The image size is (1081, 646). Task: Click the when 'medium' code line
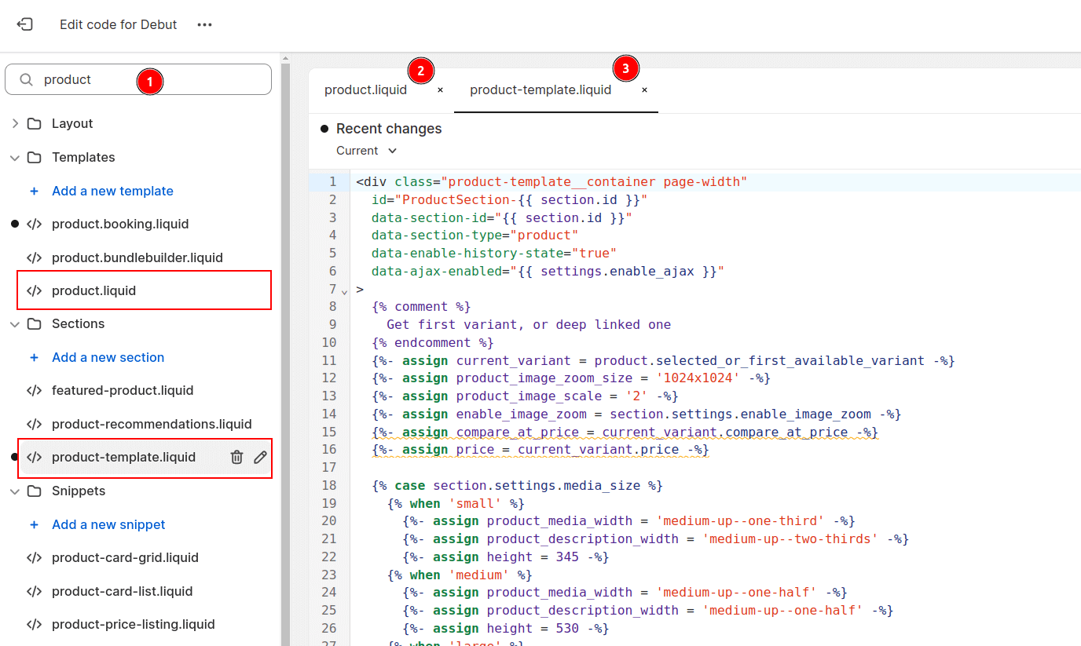coord(460,575)
